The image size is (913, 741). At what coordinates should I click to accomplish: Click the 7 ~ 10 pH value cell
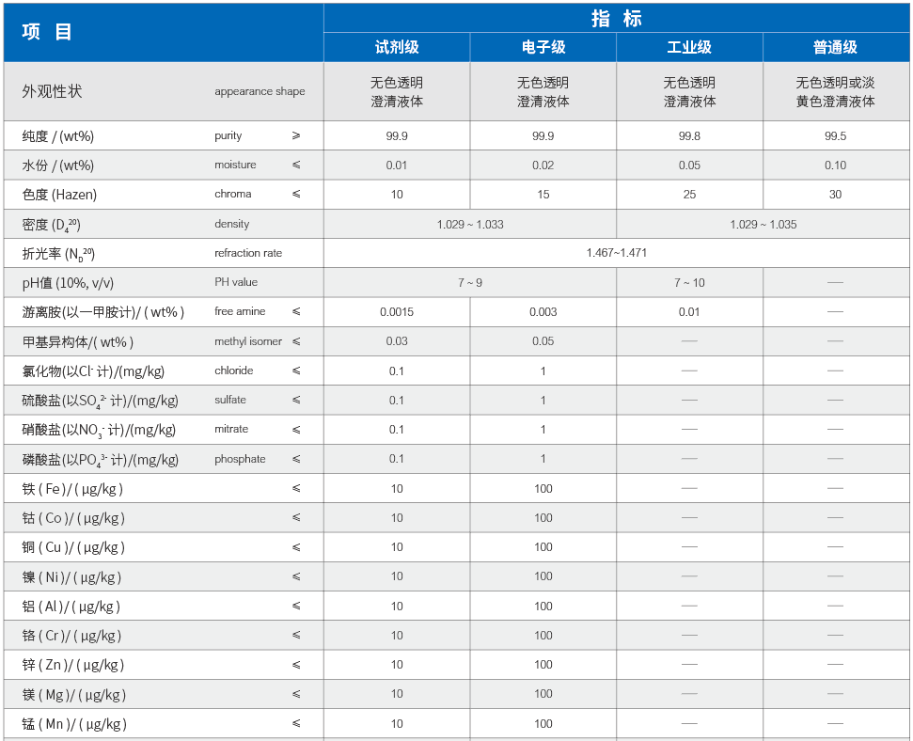(689, 283)
